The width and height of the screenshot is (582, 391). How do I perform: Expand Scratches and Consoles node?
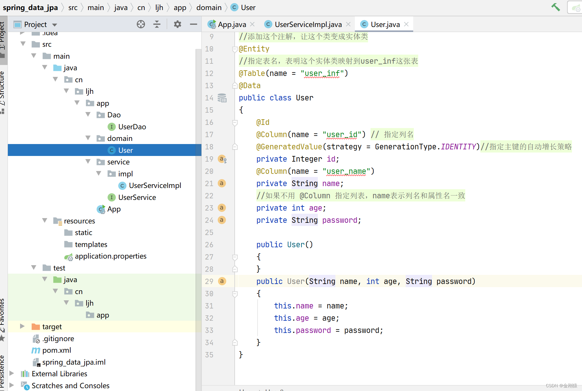(12, 385)
